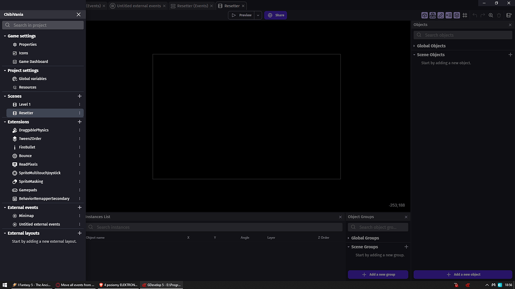Collapse the External events section
Image resolution: width=515 pixels, height=289 pixels.
click(x=5, y=208)
